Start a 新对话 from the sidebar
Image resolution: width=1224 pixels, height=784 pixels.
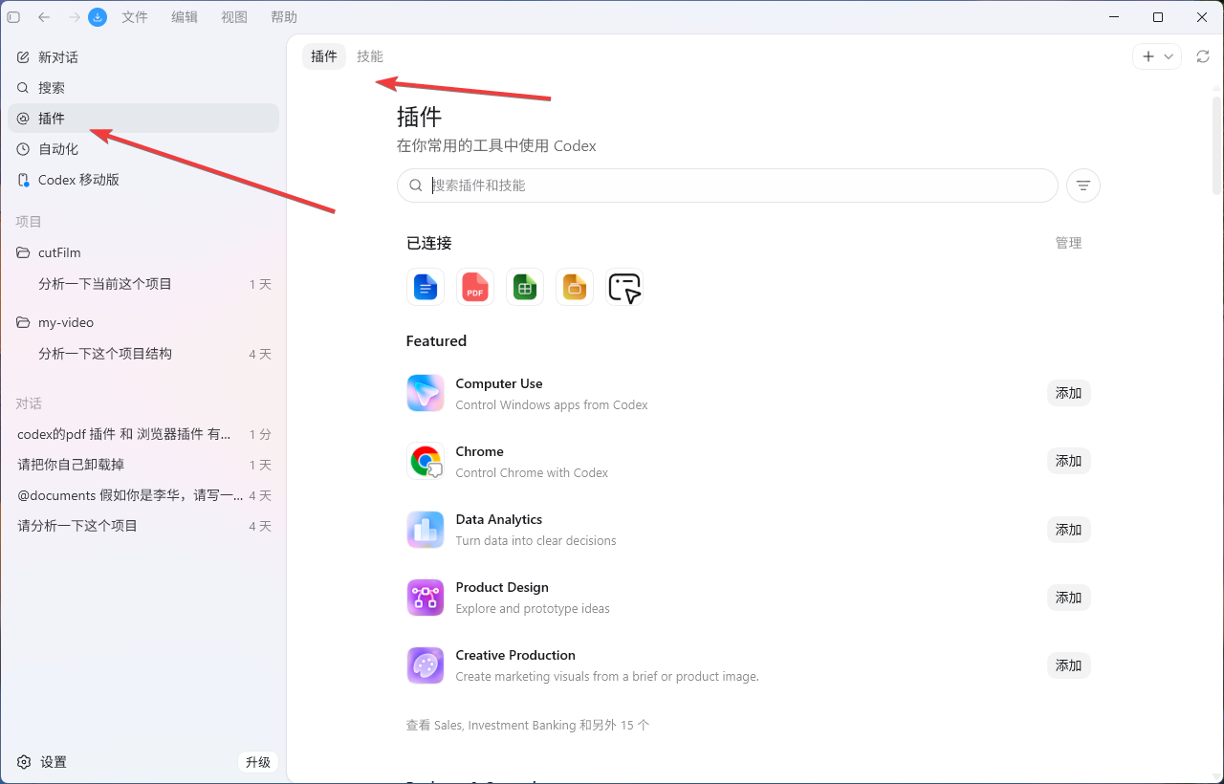(143, 57)
